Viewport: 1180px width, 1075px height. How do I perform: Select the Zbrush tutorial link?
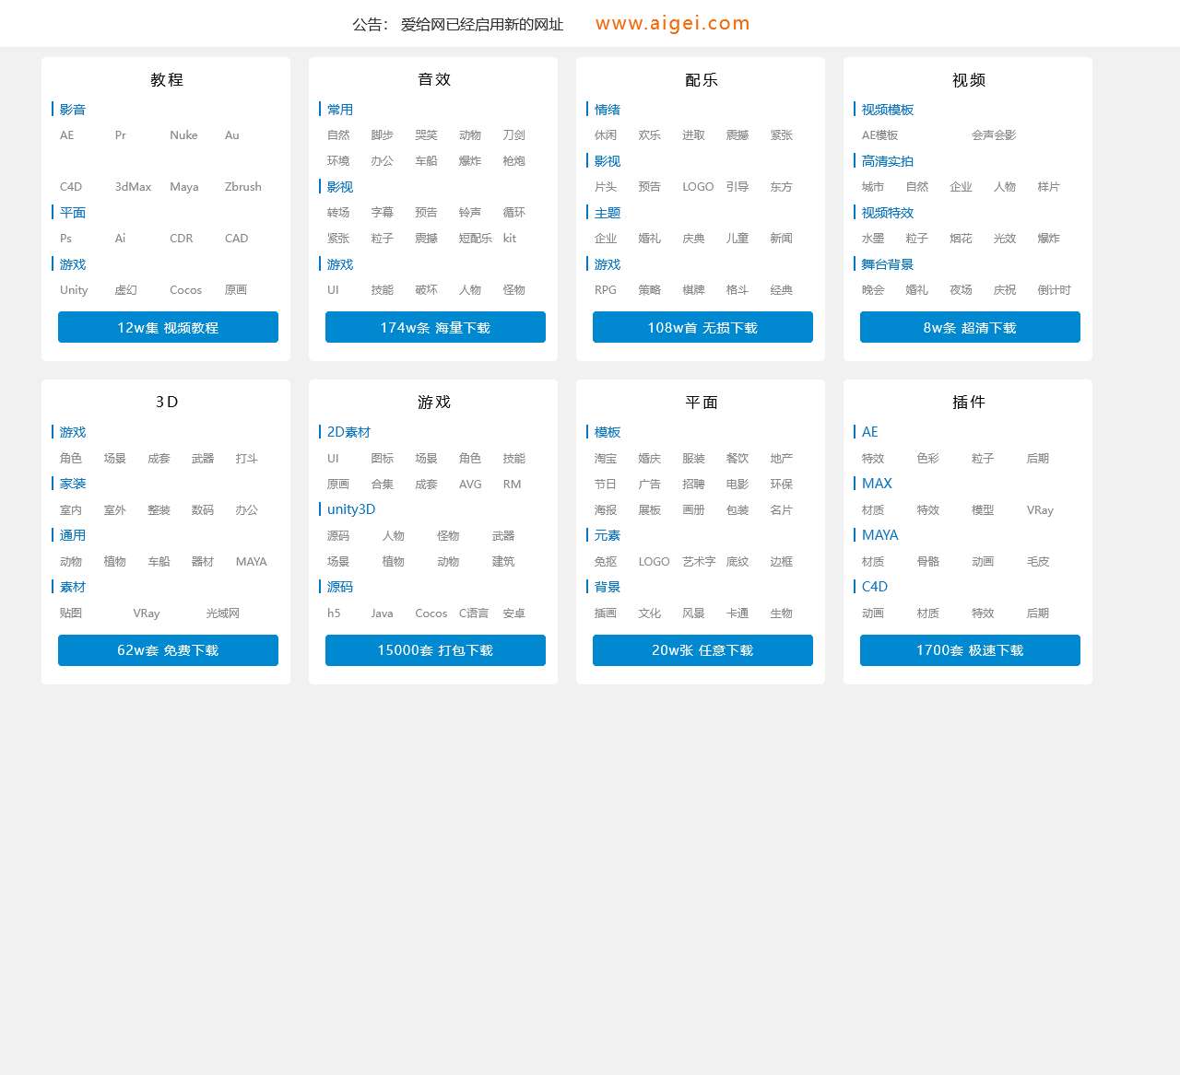point(242,187)
